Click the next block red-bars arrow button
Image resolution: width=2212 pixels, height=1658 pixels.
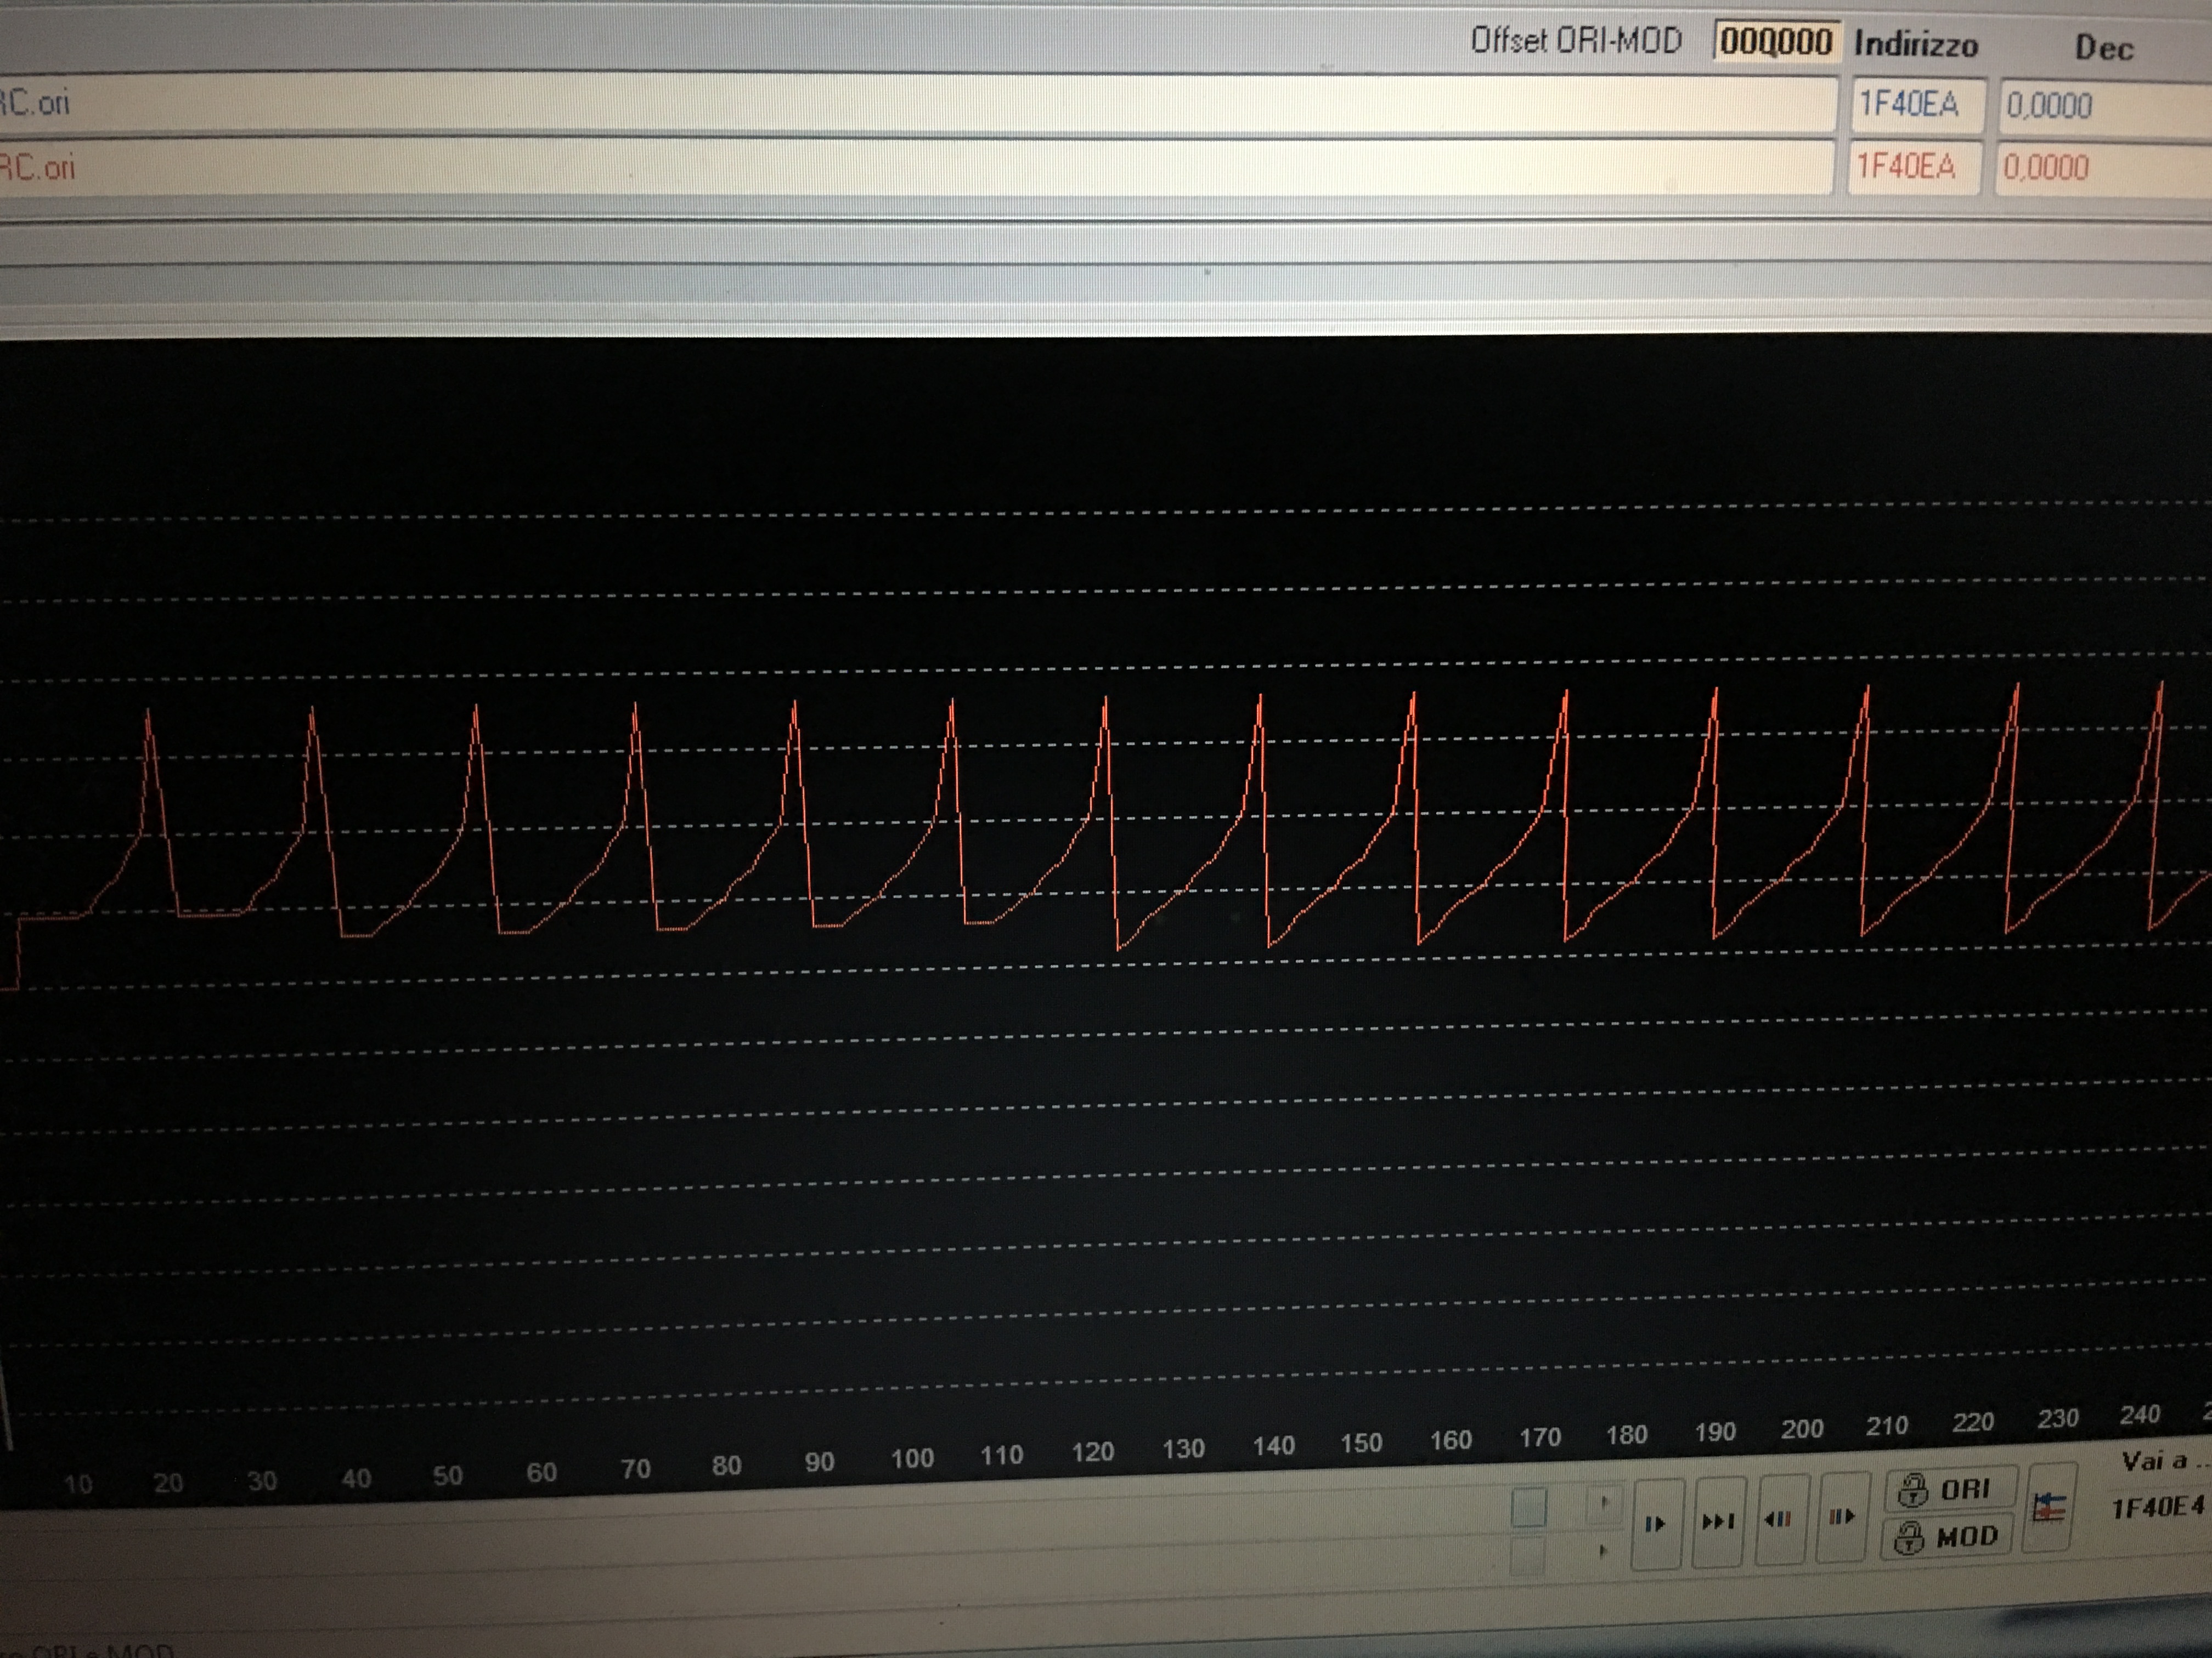[1841, 1517]
